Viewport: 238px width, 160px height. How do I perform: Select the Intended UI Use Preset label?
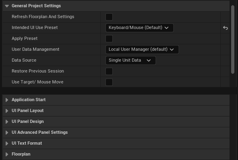click(x=35, y=27)
